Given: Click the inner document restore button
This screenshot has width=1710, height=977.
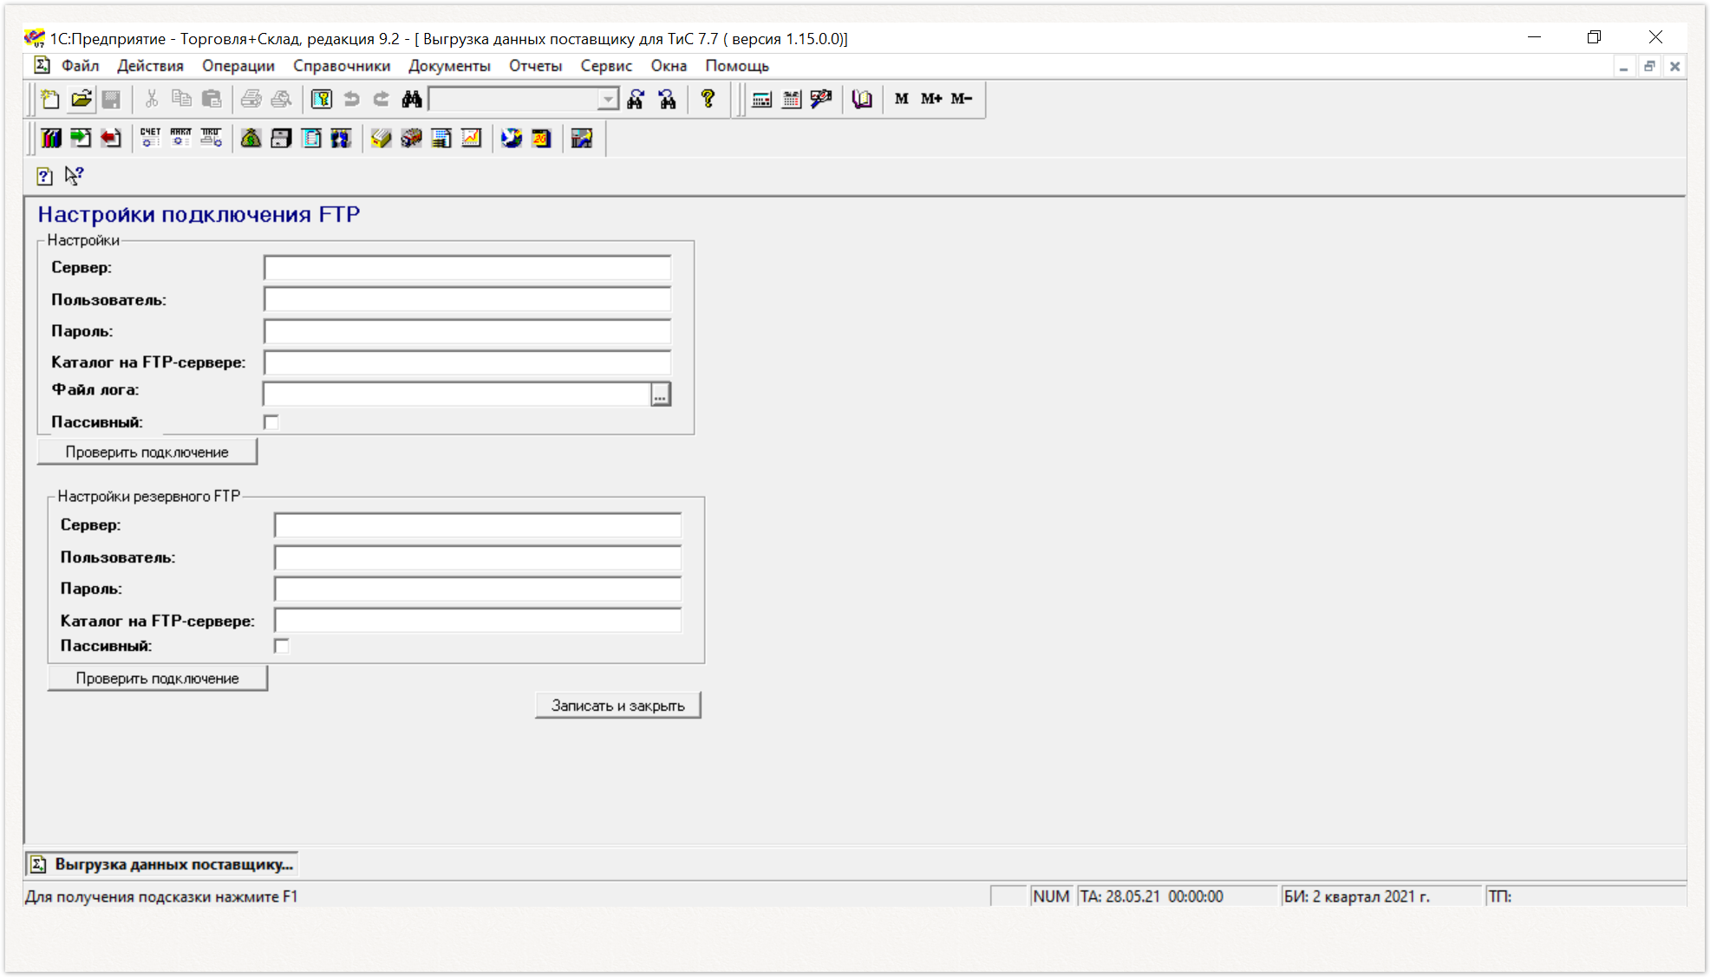Looking at the screenshot, I should 1649,66.
